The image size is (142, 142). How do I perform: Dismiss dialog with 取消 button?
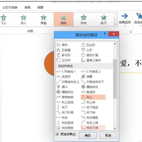[x=108, y=135]
